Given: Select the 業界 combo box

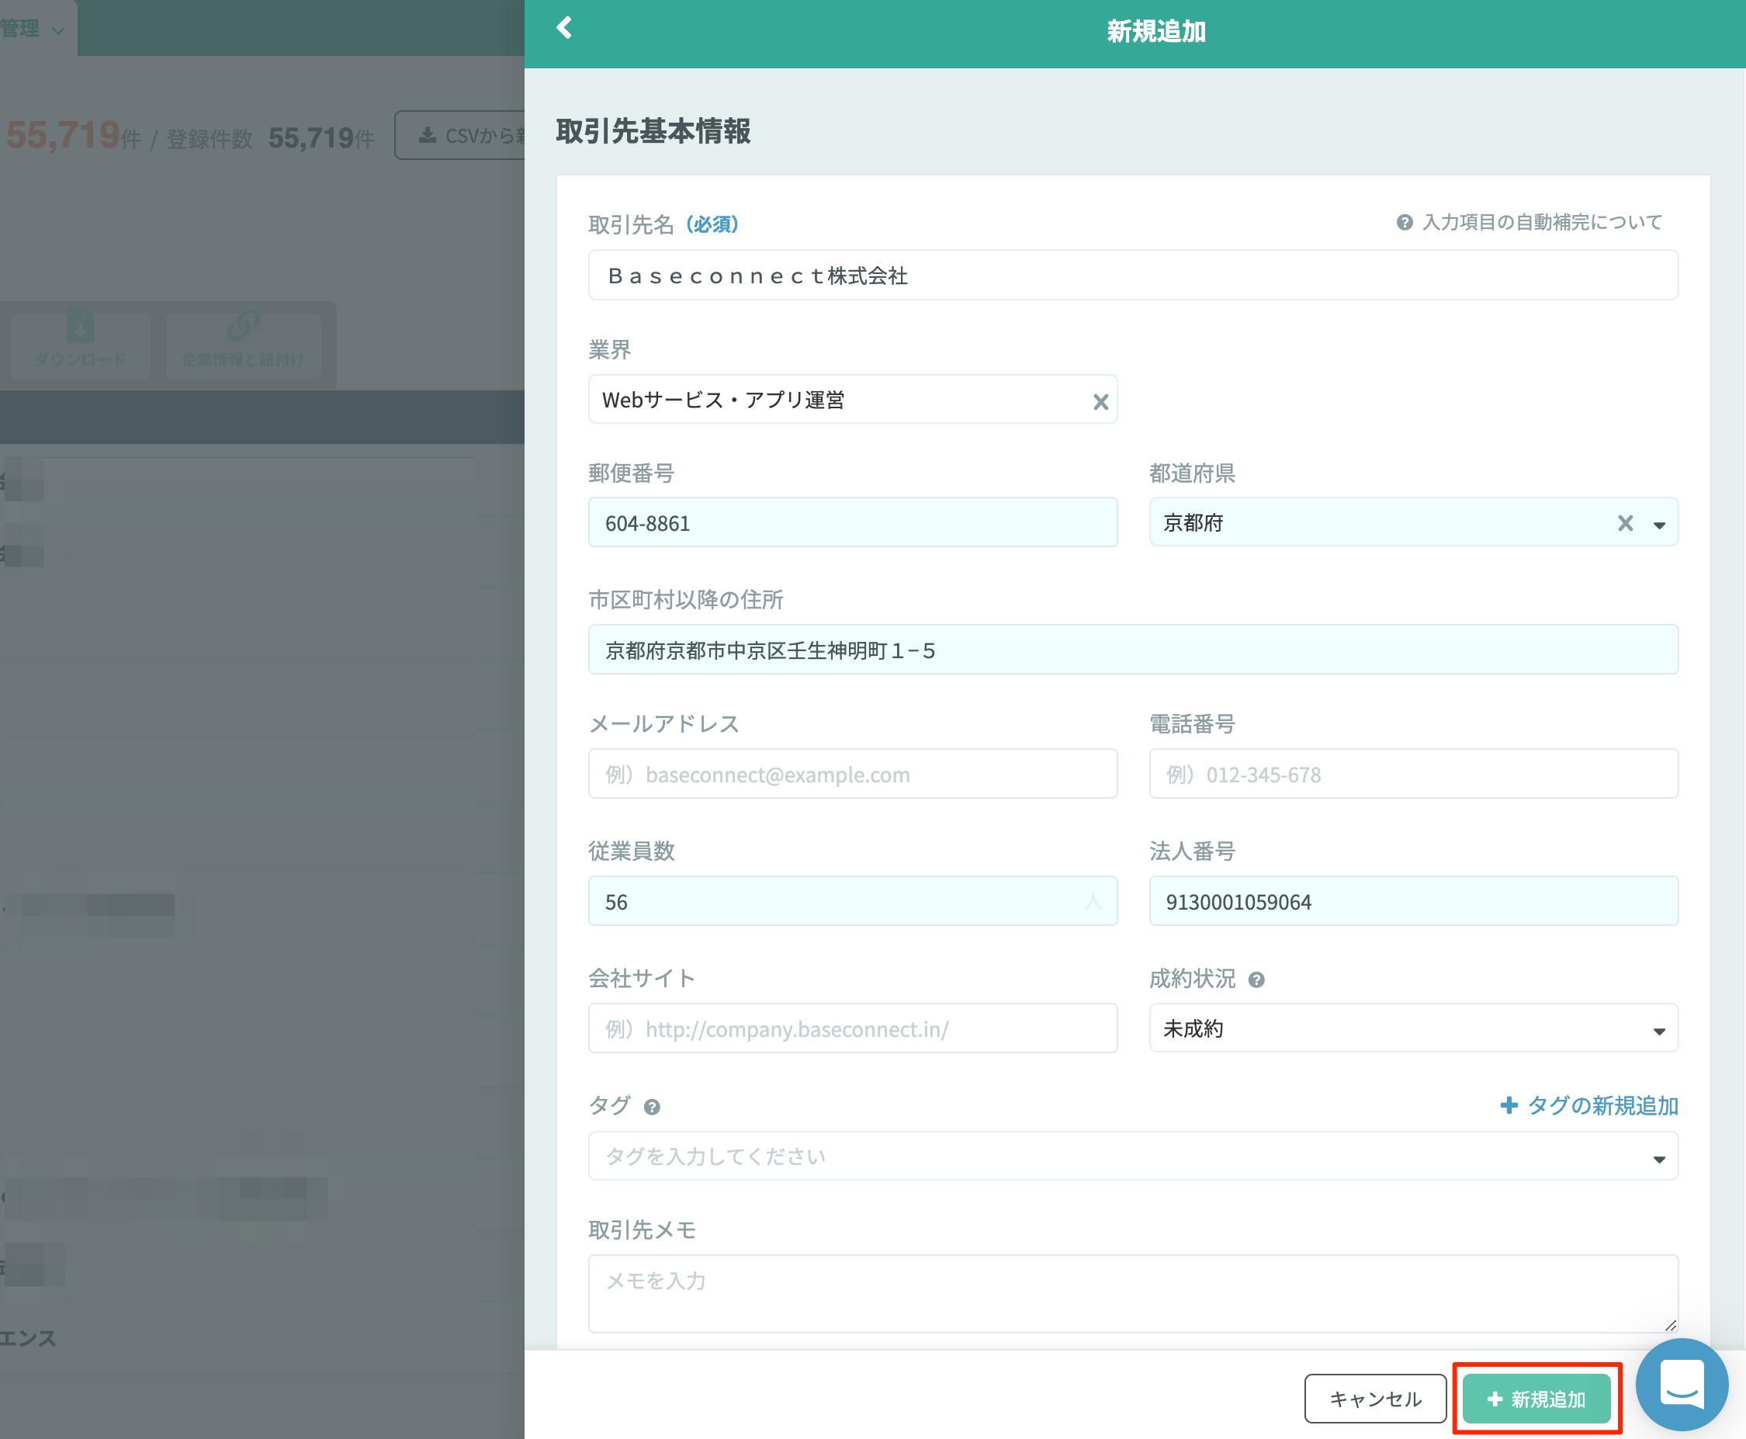Looking at the screenshot, I should (853, 400).
